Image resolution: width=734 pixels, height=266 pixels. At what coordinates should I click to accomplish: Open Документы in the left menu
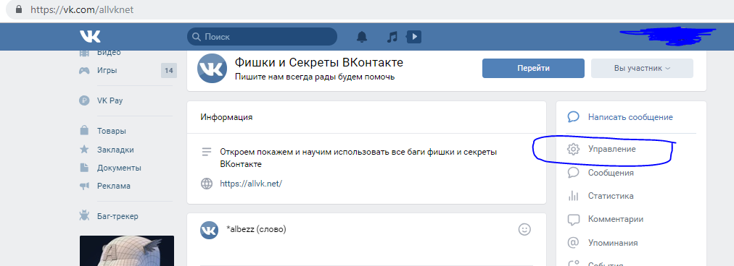tap(119, 168)
